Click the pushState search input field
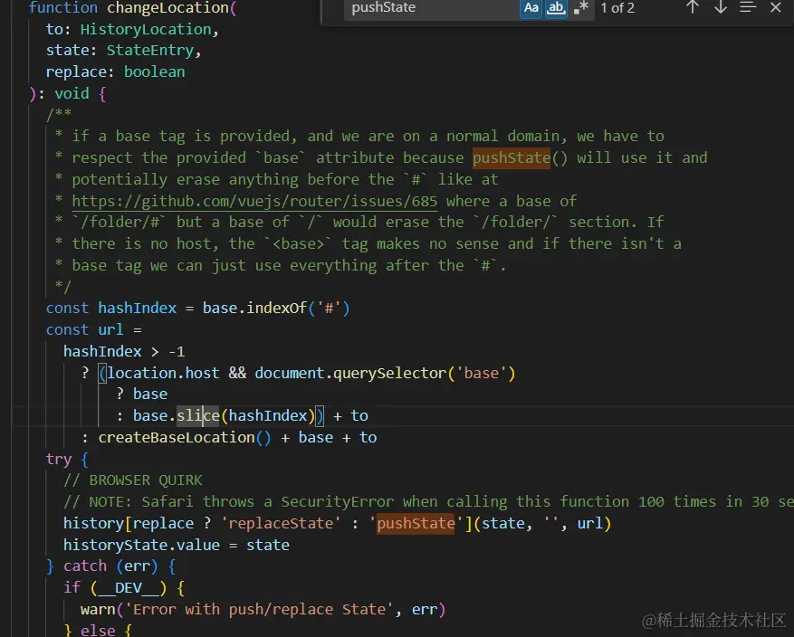This screenshot has width=794, height=637. tap(430, 8)
